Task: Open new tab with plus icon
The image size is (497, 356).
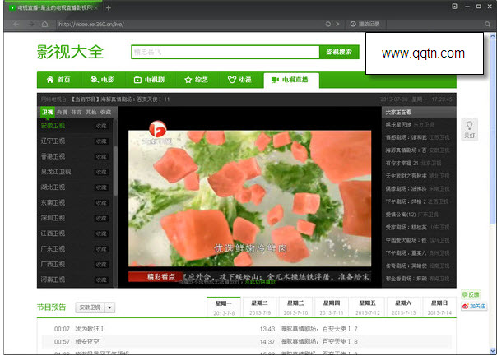Action: pos(108,7)
